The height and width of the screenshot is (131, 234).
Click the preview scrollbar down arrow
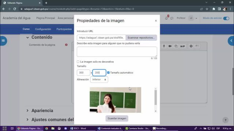coord(156,111)
